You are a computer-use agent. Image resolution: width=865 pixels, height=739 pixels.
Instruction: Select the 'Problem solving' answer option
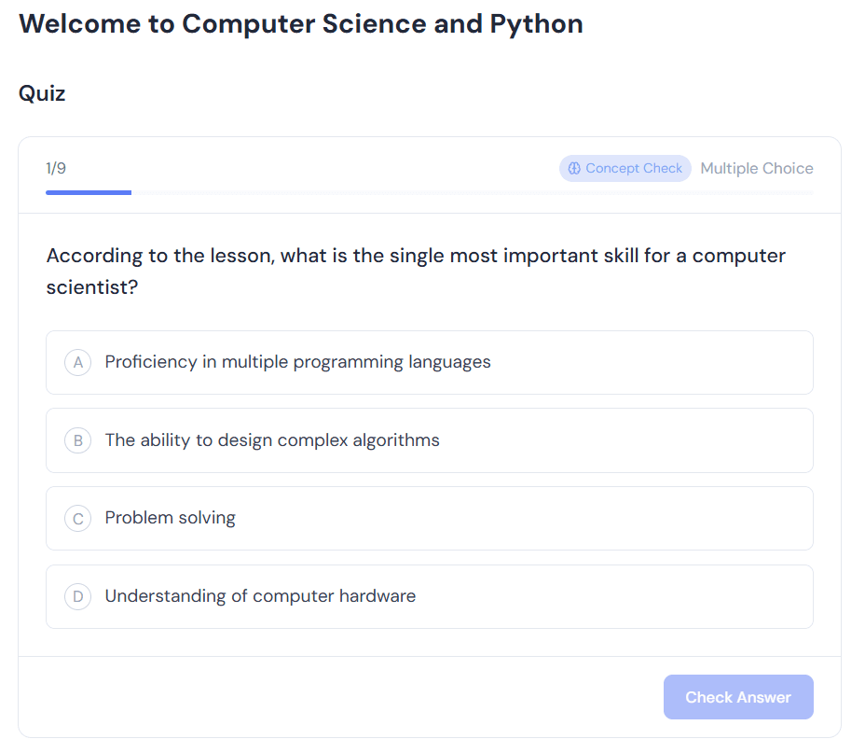pos(429,518)
